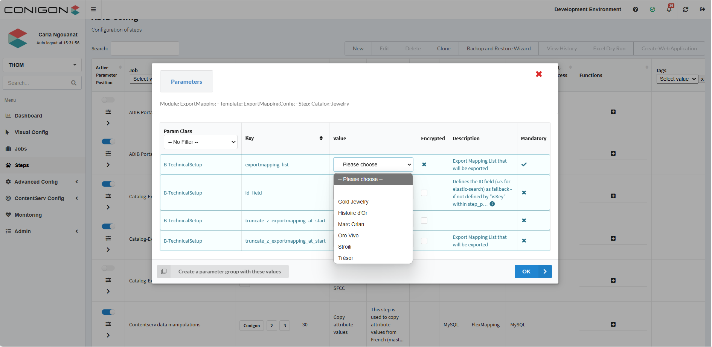Image resolution: width=712 pixels, height=347 pixels.
Task: Toggle the active switch for first ADIB row
Action: point(108,100)
